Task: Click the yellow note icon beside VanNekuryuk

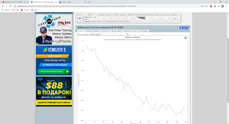Action: click(96, 17)
